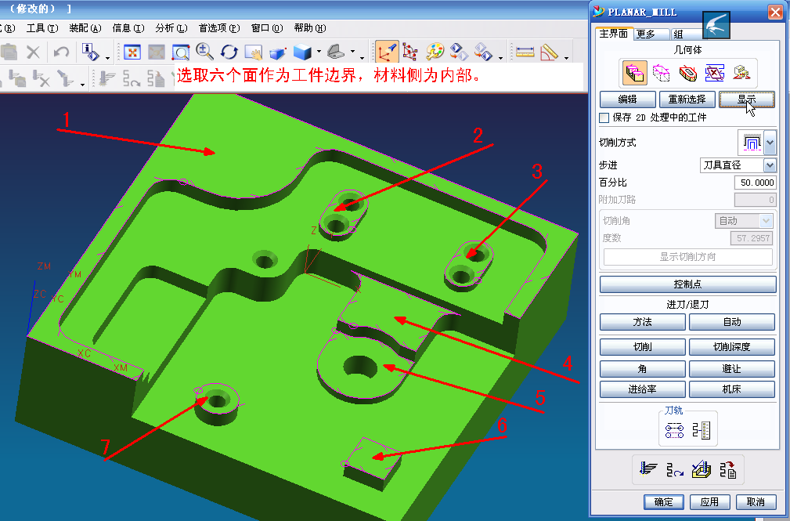Click the Shaded display blue cube icon

pos(303,52)
